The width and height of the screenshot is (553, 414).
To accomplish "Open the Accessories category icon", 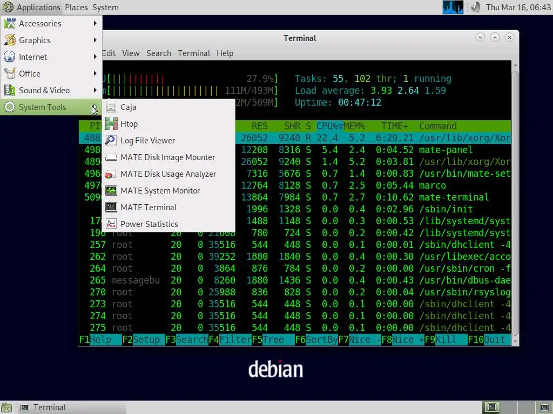I will click(x=10, y=23).
